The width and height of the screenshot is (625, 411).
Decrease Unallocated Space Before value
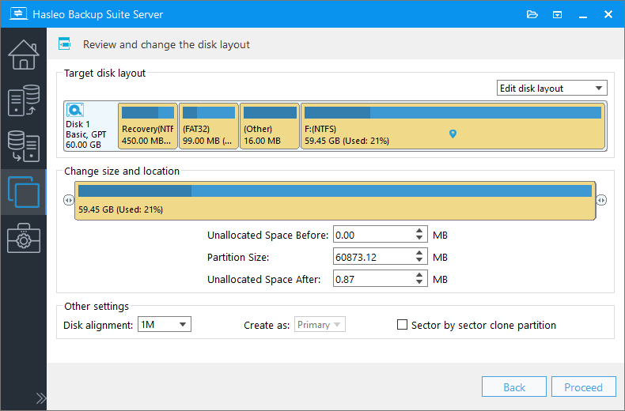419,238
